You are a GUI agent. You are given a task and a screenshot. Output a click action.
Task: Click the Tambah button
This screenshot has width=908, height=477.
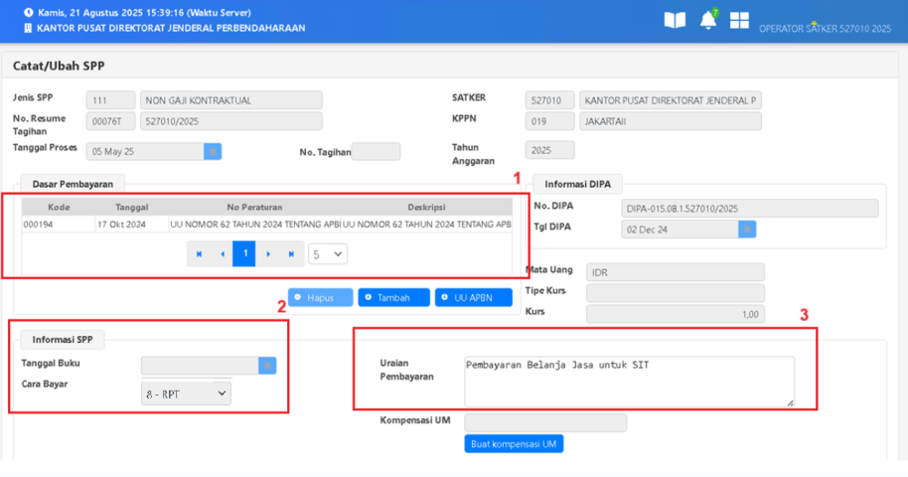coord(394,297)
